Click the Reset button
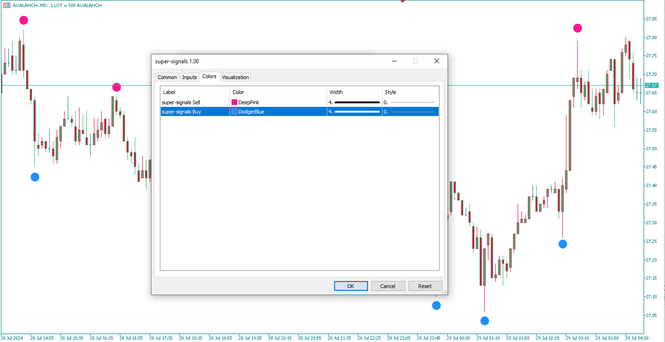This screenshot has width=665, height=342. 425,286
